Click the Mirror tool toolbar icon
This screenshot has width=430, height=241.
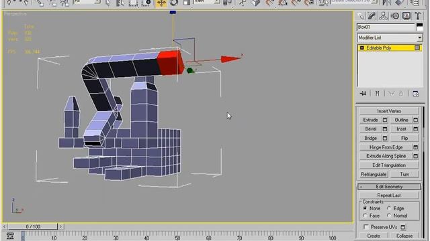click(387, 3)
